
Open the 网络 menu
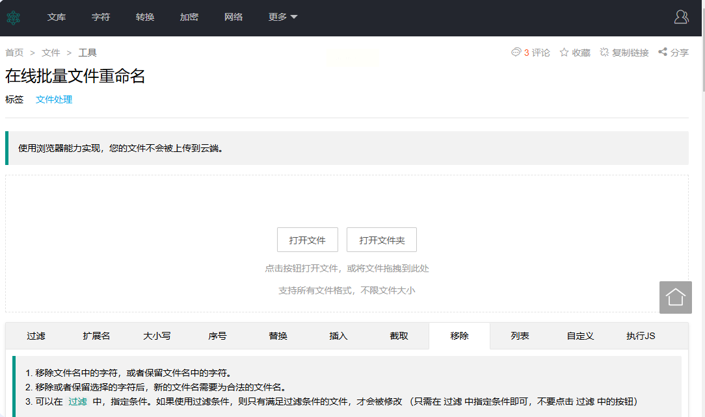(x=233, y=17)
